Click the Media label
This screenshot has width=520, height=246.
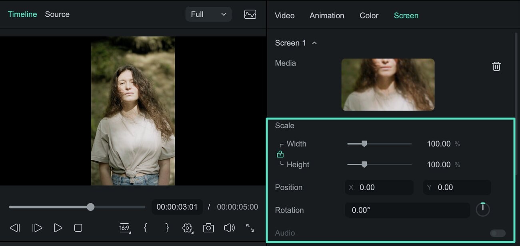(285, 63)
